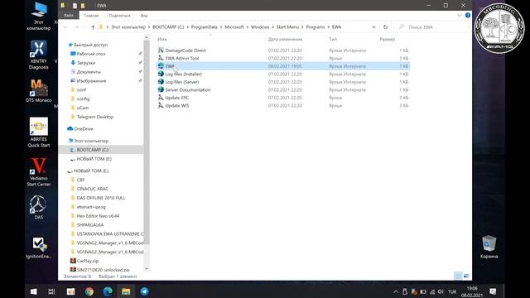Viewport: 530px width, 298px height.
Task: Switch to large icons view button
Action: pyautogui.click(x=466, y=276)
